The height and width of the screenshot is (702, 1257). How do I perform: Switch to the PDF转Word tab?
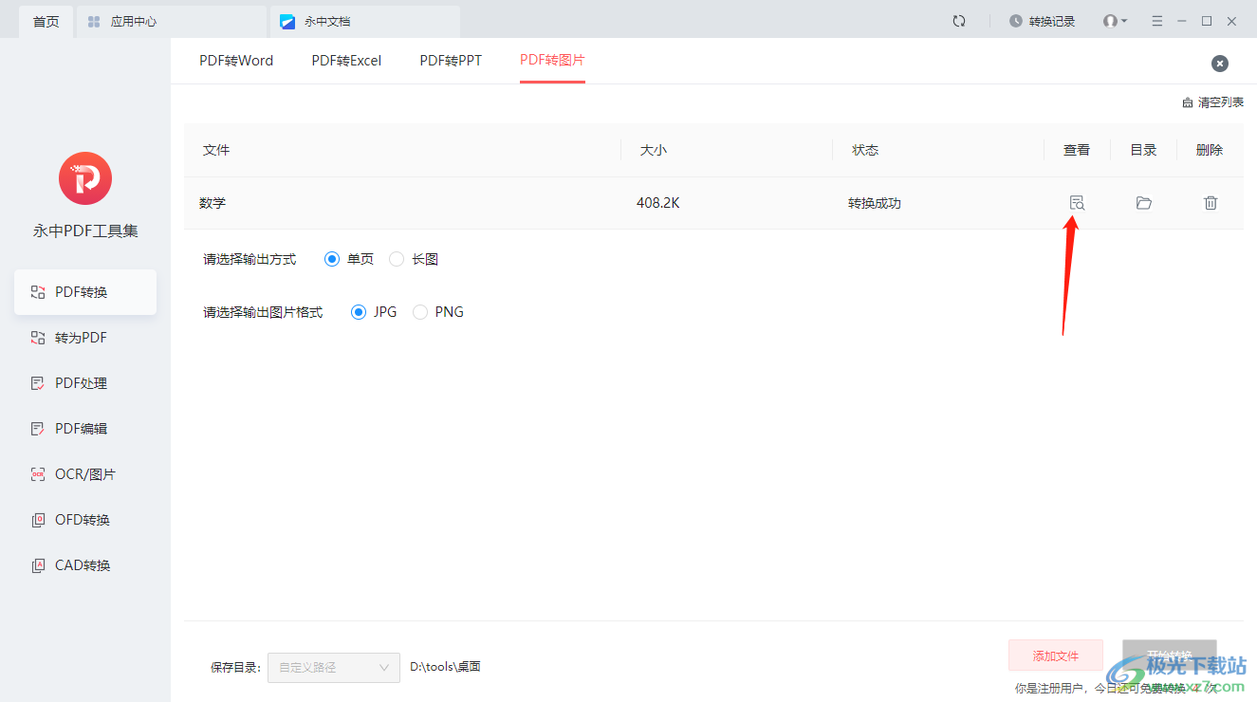click(x=236, y=61)
